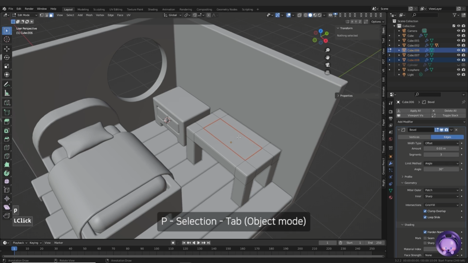This screenshot has width=468, height=263.
Task: Activate the Scale tool
Action: click(7, 66)
